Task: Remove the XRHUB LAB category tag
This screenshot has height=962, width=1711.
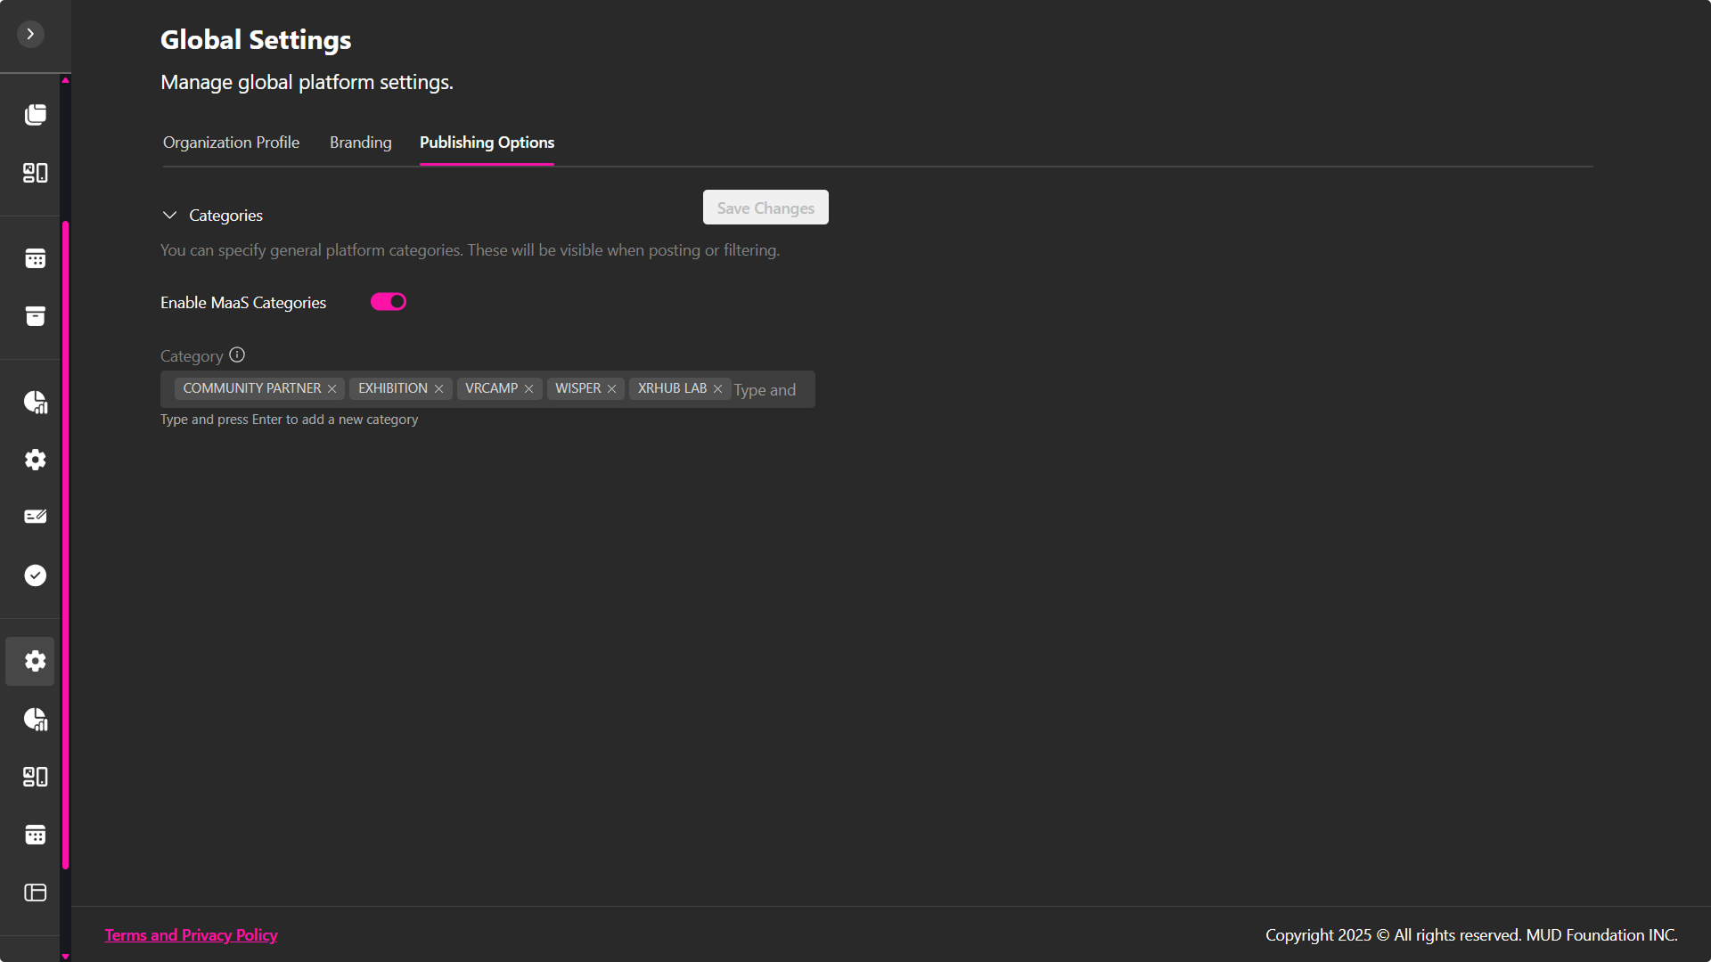Action: pos(718,389)
